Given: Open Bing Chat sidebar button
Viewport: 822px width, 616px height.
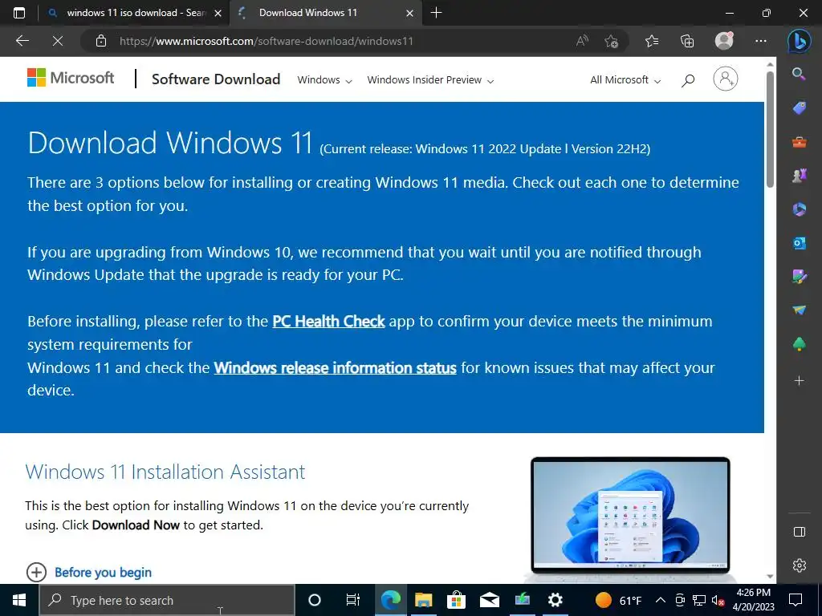Looking at the screenshot, I should click(799, 41).
